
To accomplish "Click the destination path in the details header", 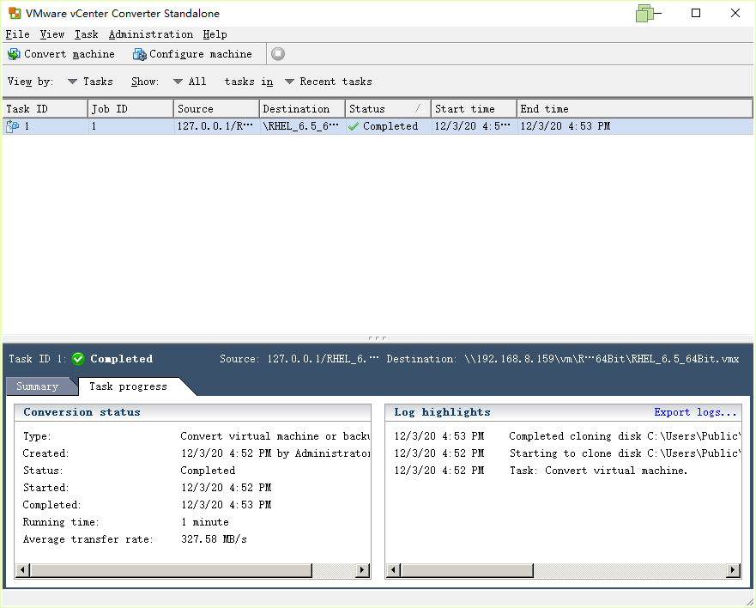I will click(602, 359).
